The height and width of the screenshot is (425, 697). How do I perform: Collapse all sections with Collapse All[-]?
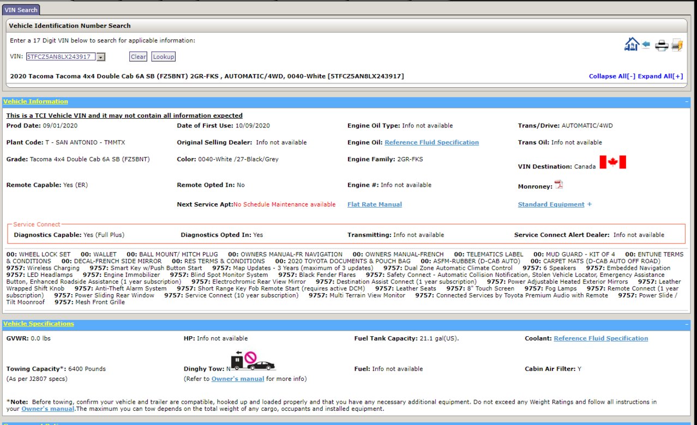click(x=612, y=76)
